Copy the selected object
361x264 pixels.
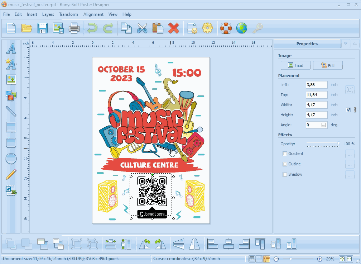click(x=126, y=28)
